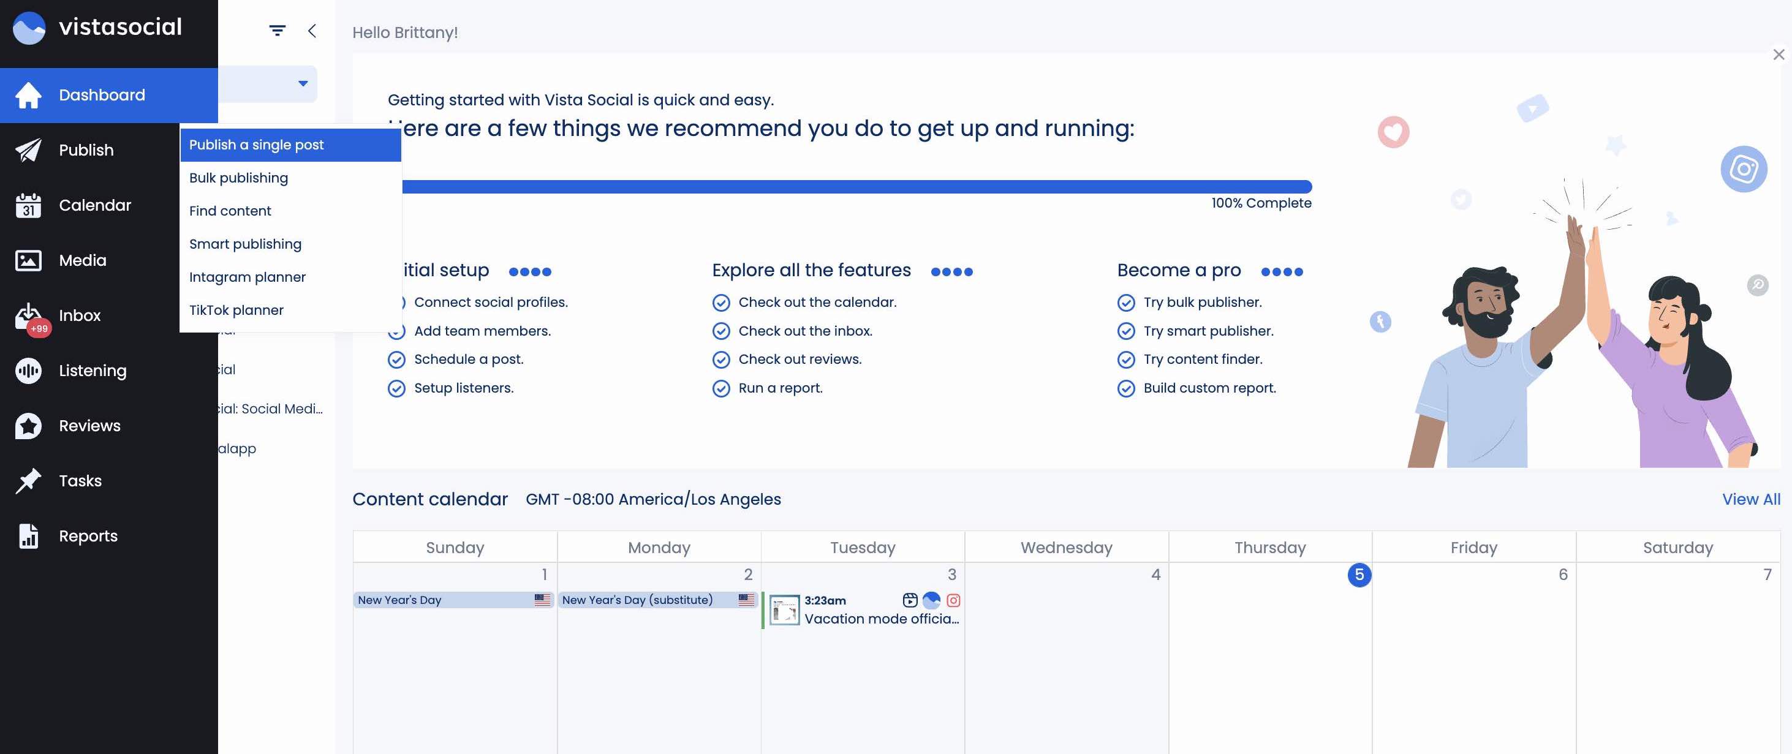Open the Reviews star icon
The width and height of the screenshot is (1792, 754).
(29, 426)
